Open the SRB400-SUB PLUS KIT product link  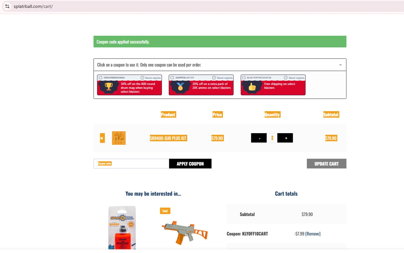pos(168,138)
